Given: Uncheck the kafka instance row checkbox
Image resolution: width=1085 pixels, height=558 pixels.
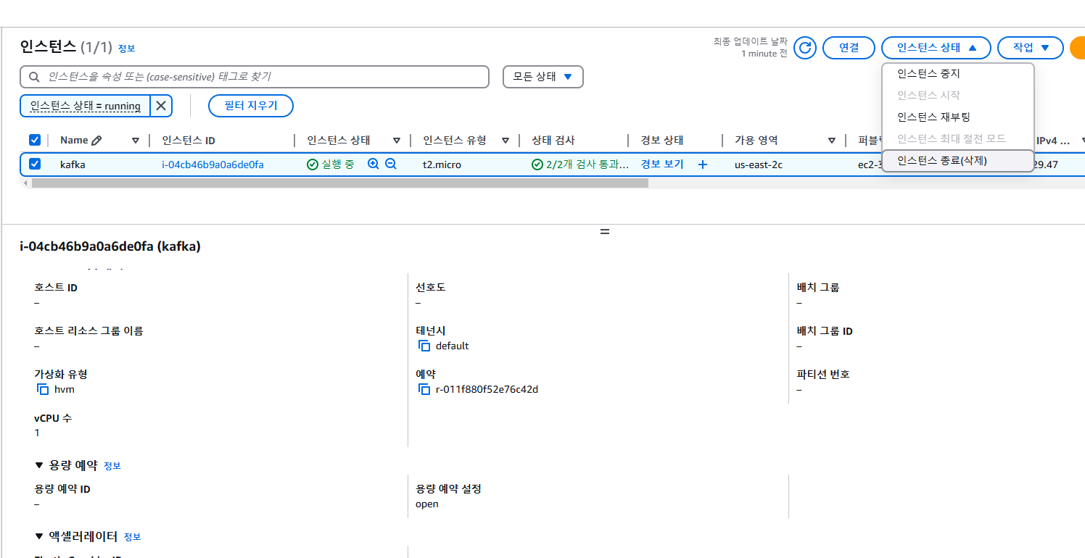Looking at the screenshot, I should point(35,165).
